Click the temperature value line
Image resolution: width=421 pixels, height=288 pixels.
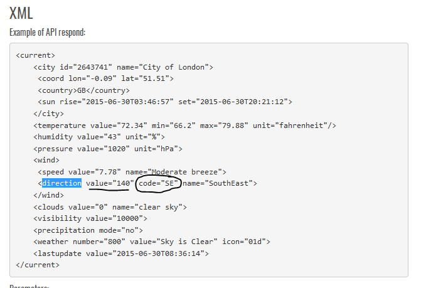coord(184,125)
